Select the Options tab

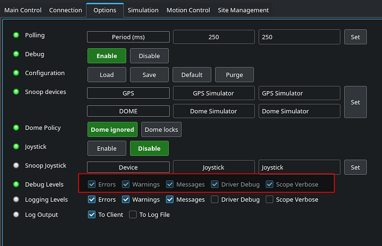(x=105, y=10)
